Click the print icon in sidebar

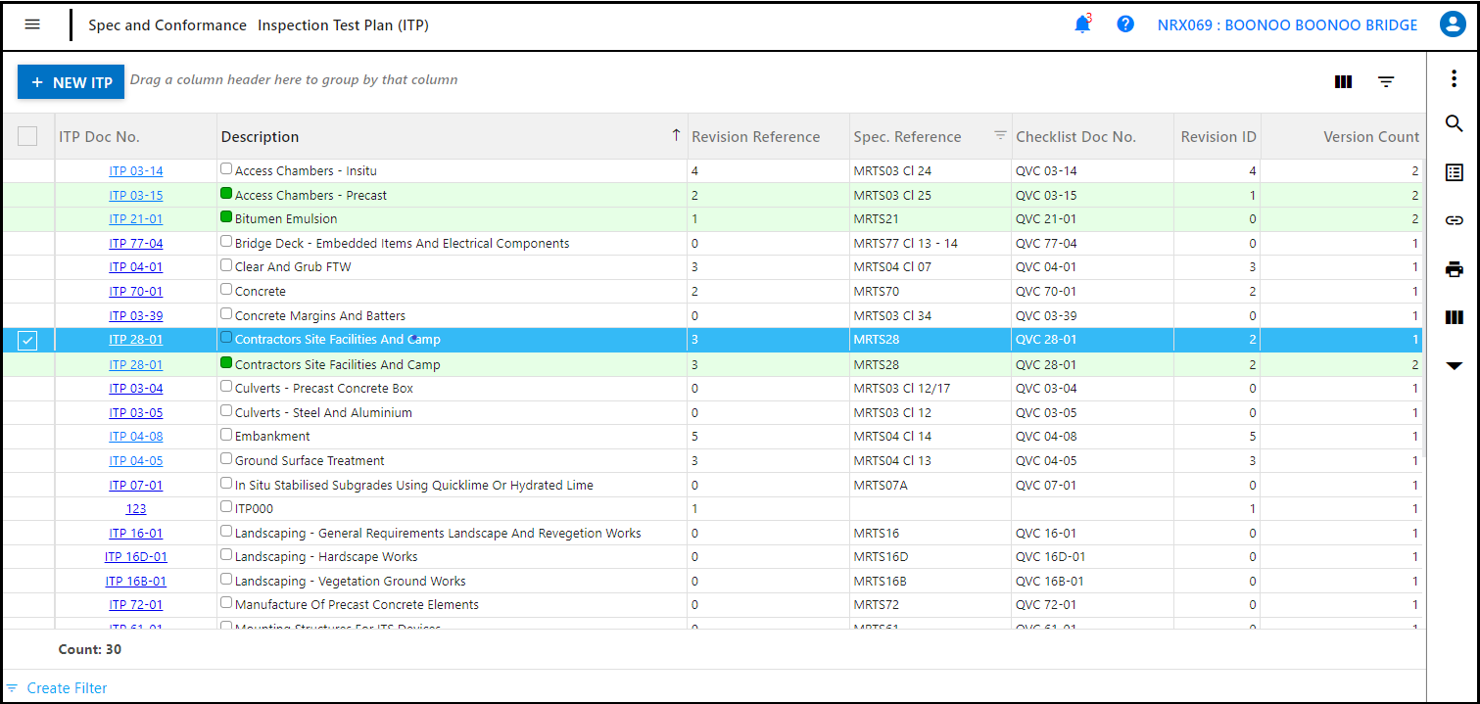[x=1455, y=269]
